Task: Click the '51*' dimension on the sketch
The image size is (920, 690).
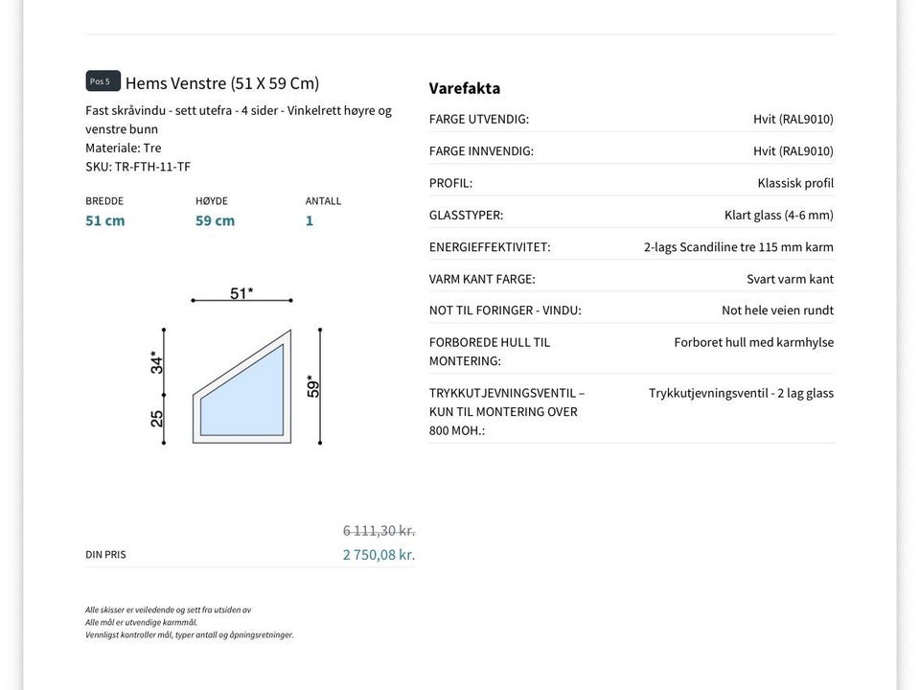Action: 241,293
